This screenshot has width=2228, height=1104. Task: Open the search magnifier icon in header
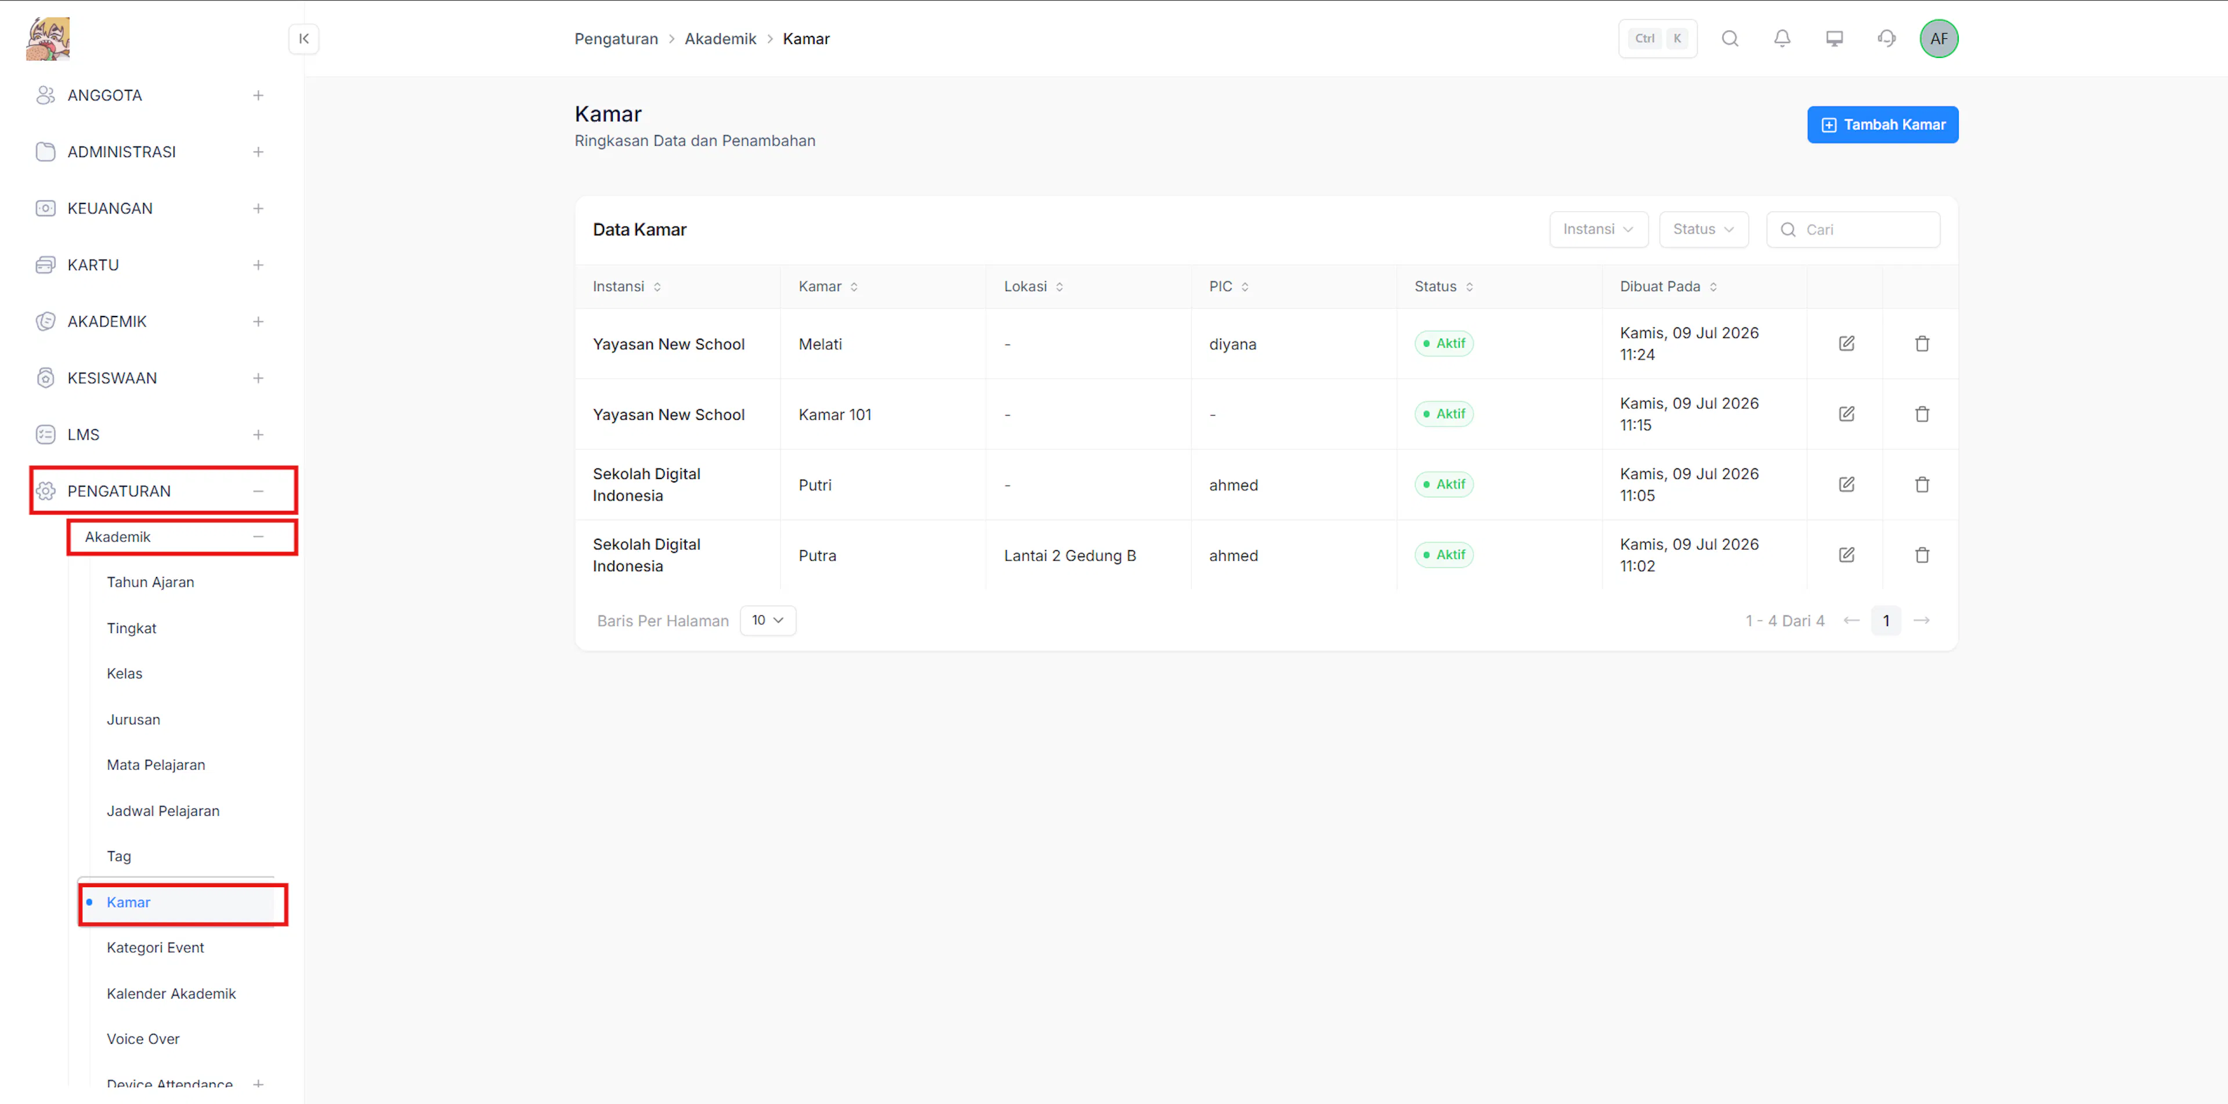pos(1730,38)
